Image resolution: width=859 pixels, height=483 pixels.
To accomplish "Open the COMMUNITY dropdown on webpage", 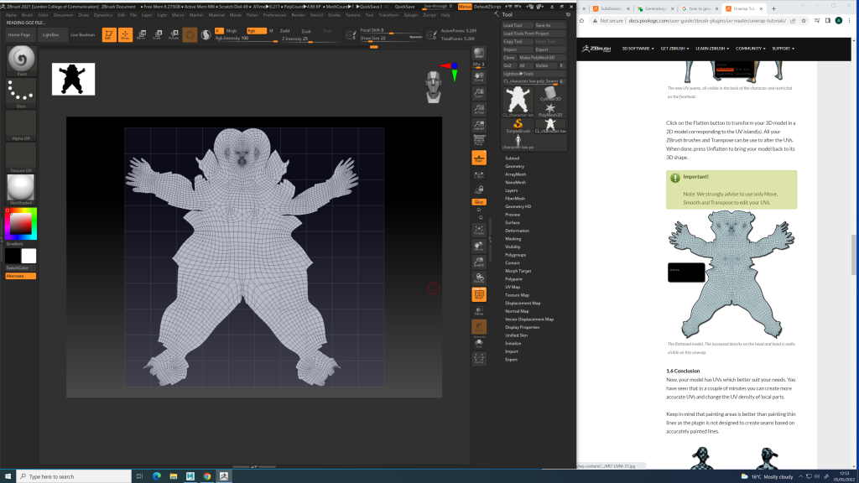I will pos(751,49).
